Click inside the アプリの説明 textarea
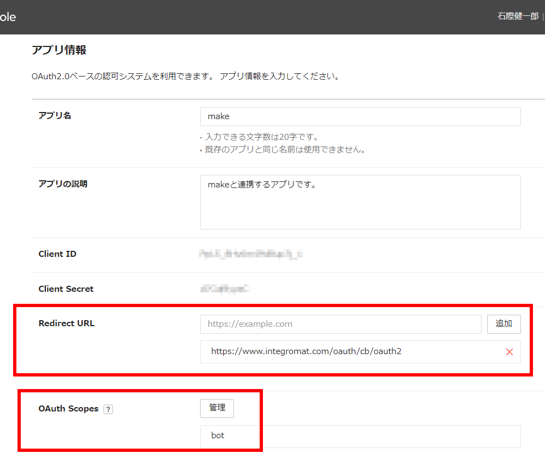 (x=360, y=201)
